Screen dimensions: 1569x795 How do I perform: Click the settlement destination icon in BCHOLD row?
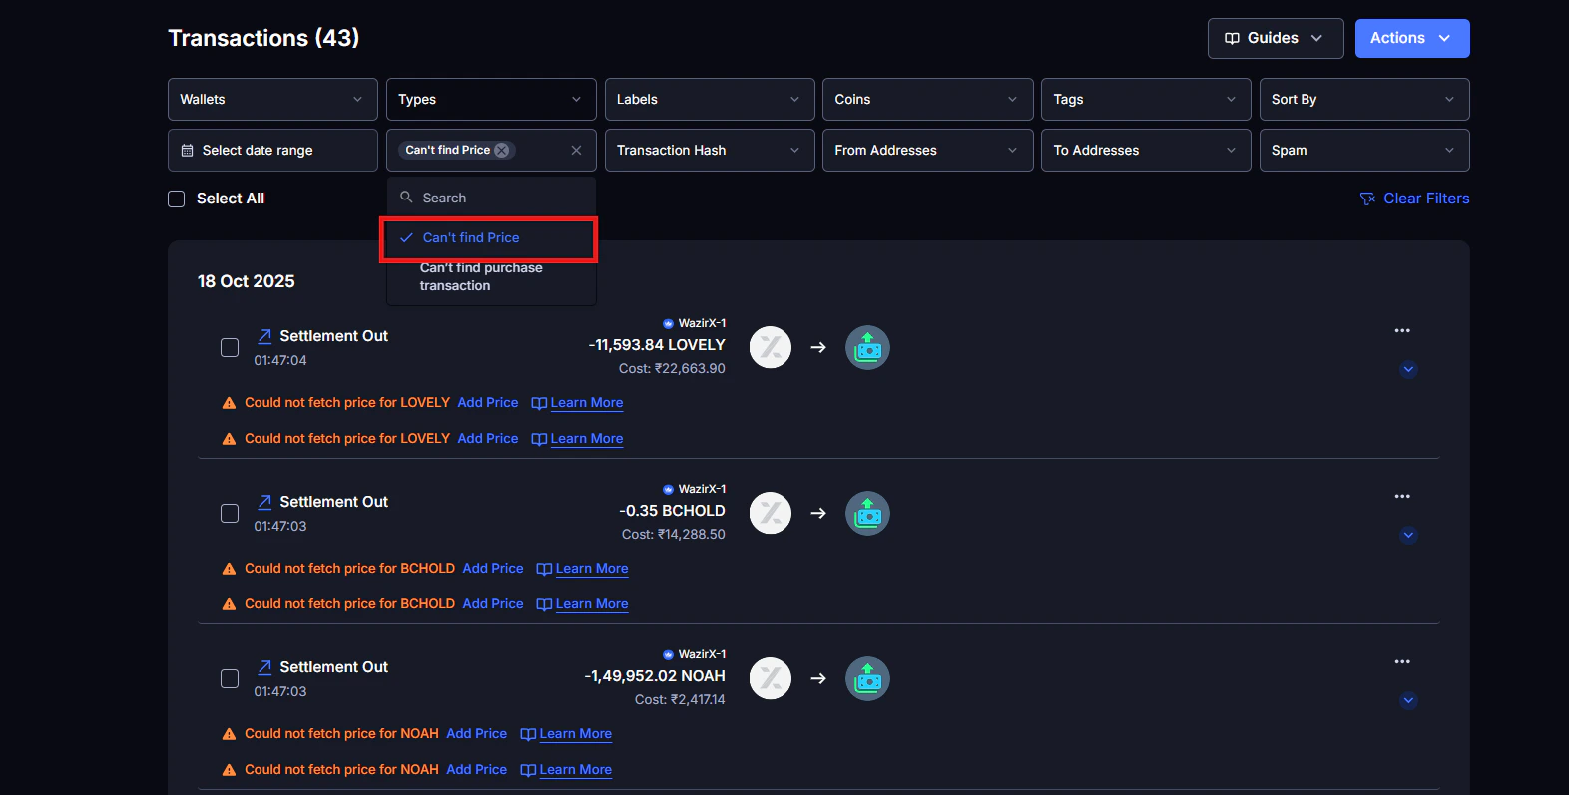click(868, 514)
